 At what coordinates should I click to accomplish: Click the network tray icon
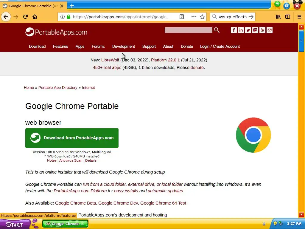coord(281,223)
